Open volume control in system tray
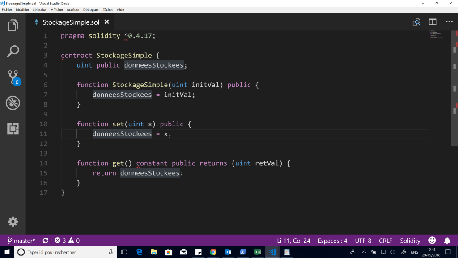The width and height of the screenshot is (458, 258). 393,252
